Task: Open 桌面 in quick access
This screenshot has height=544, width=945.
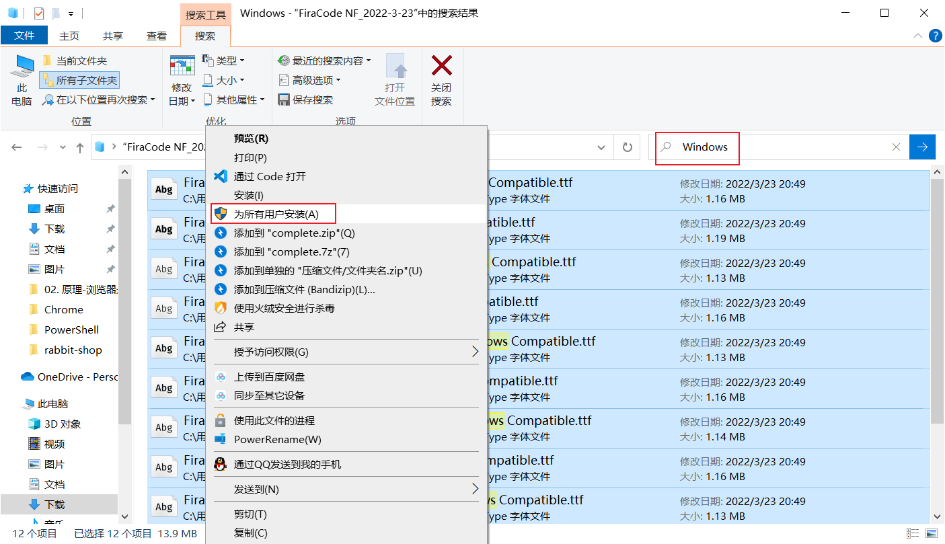Action: (54, 208)
